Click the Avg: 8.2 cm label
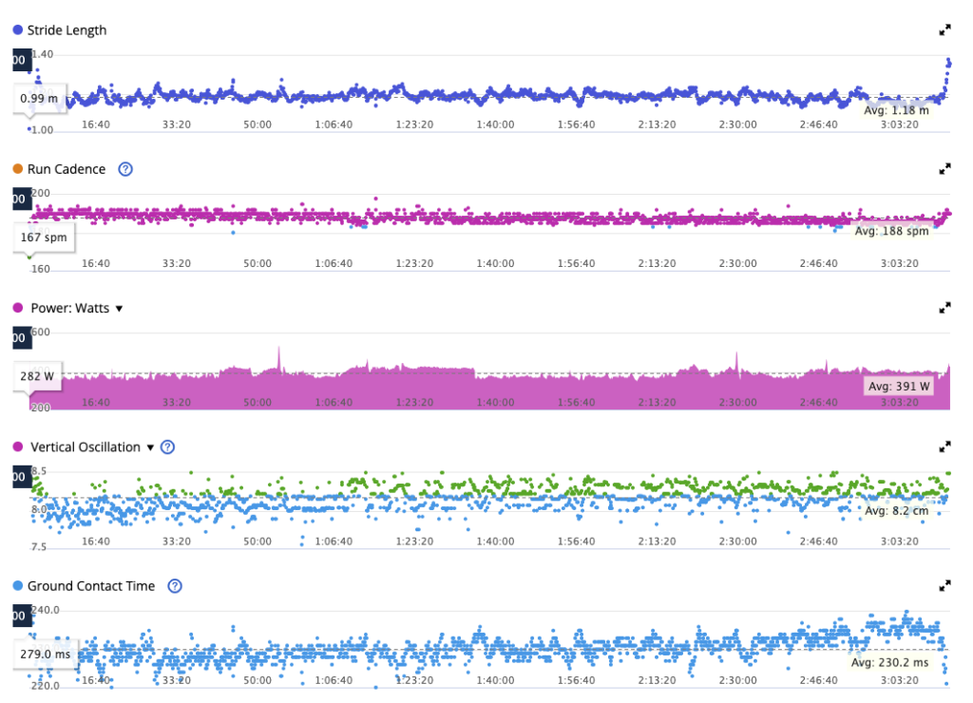973x703 pixels. coord(897,511)
